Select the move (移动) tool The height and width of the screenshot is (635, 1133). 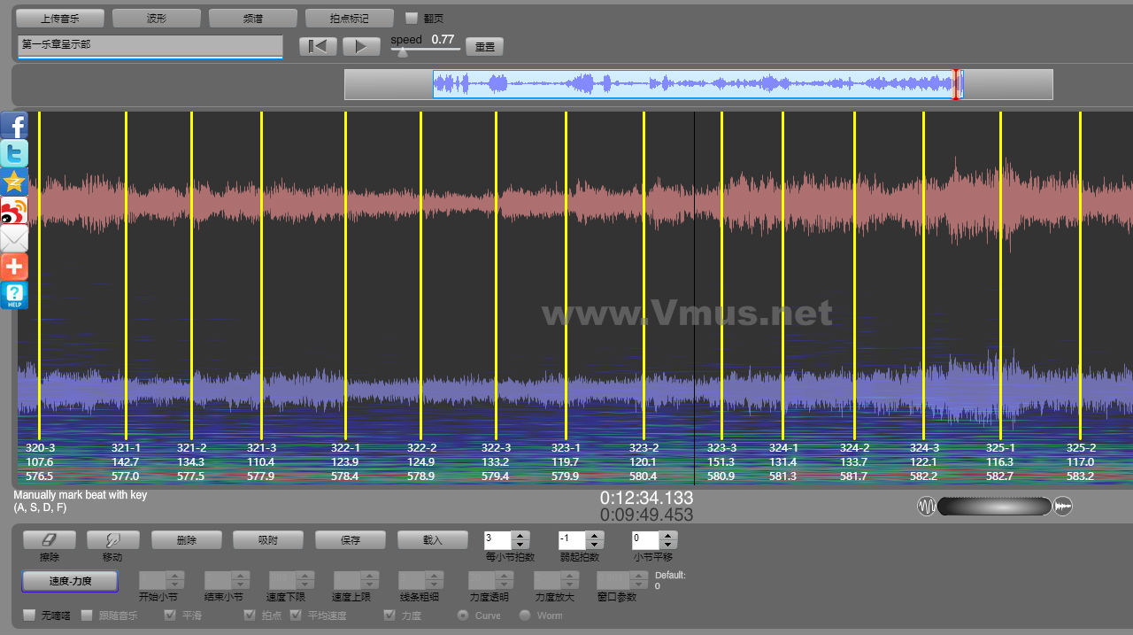[112, 539]
